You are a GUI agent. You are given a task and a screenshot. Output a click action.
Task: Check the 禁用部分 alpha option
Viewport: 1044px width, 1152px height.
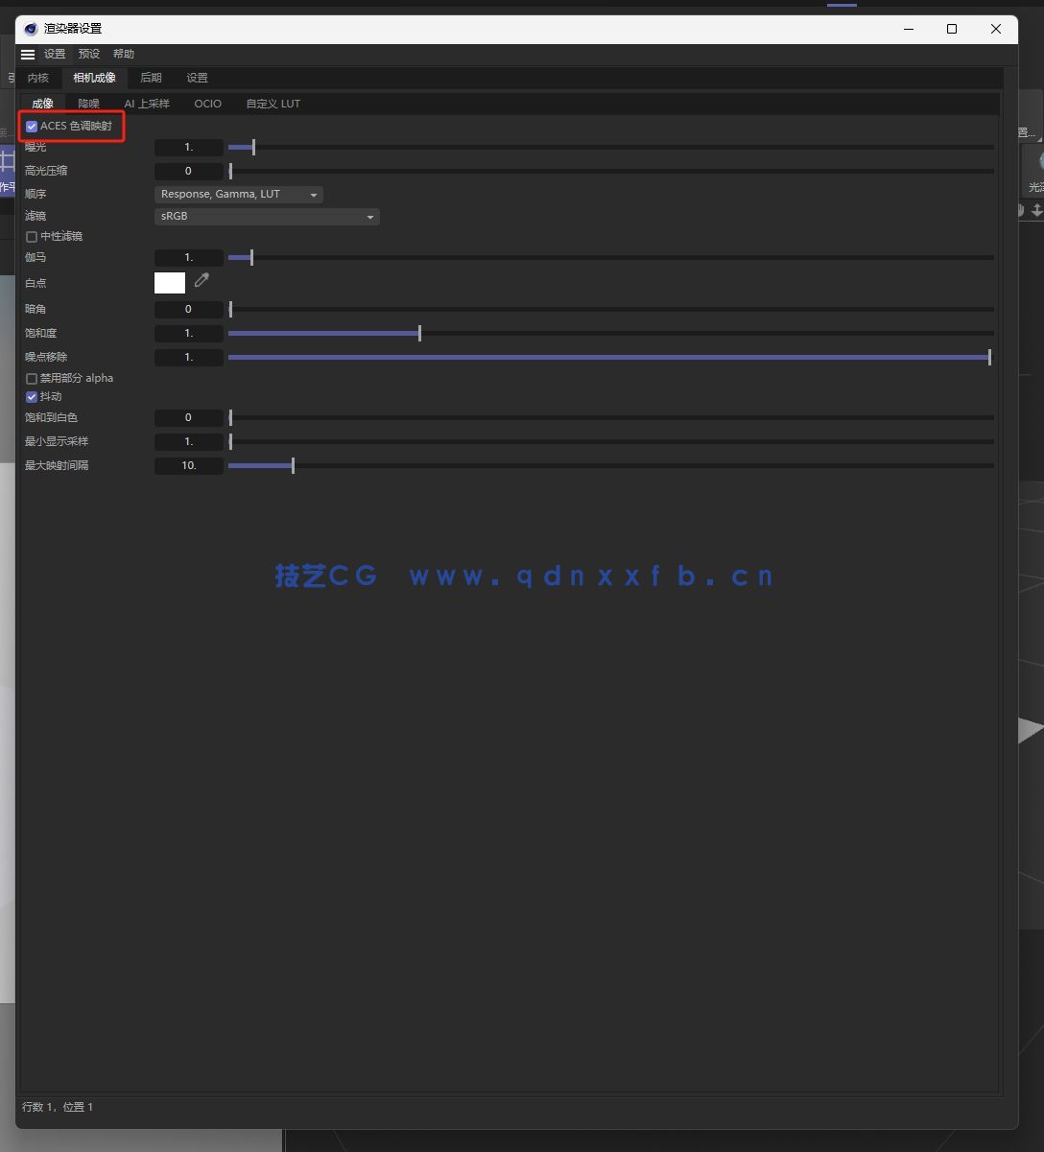click(32, 378)
